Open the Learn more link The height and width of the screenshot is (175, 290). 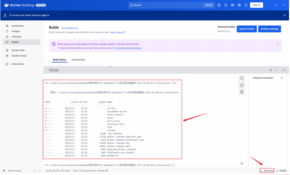[118, 32]
